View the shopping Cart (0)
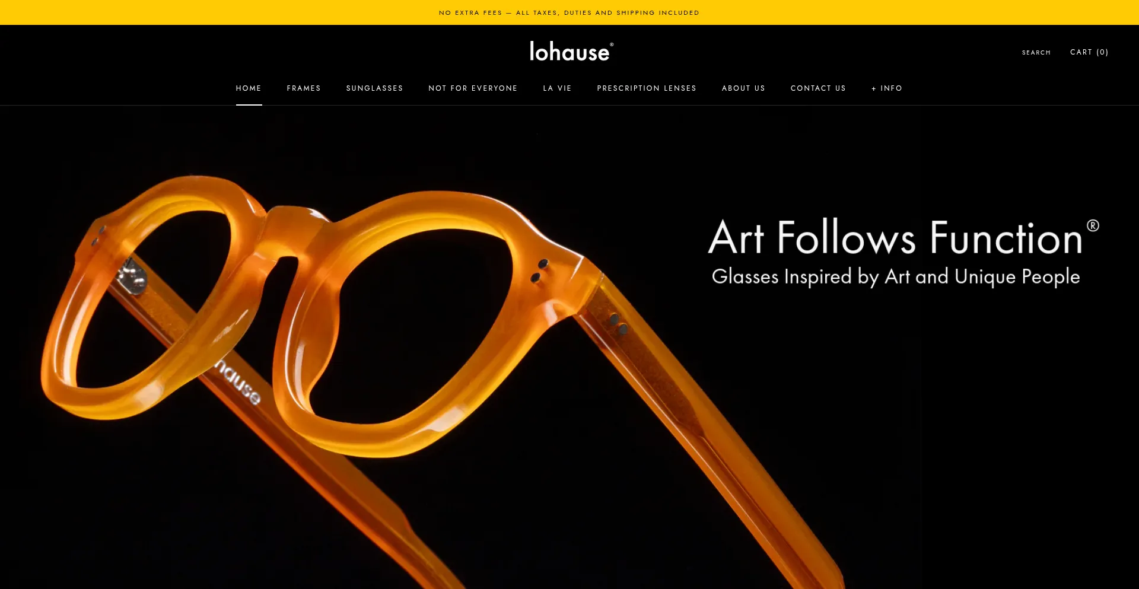This screenshot has width=1139, height=589. pyautogui.click(x=1089, y=52)
